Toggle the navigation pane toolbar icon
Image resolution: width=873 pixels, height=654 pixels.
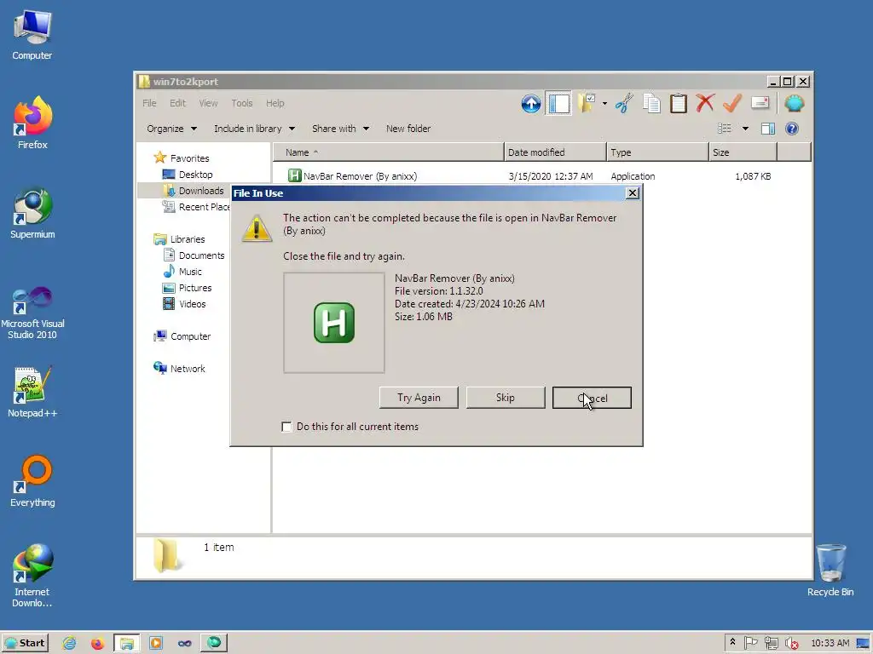[558, 103]
